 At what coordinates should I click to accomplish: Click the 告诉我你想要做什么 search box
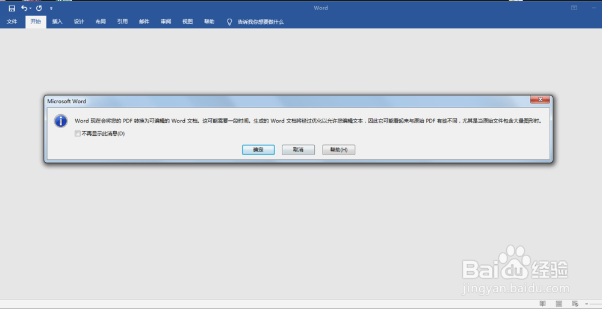click(x=261, y=22)
